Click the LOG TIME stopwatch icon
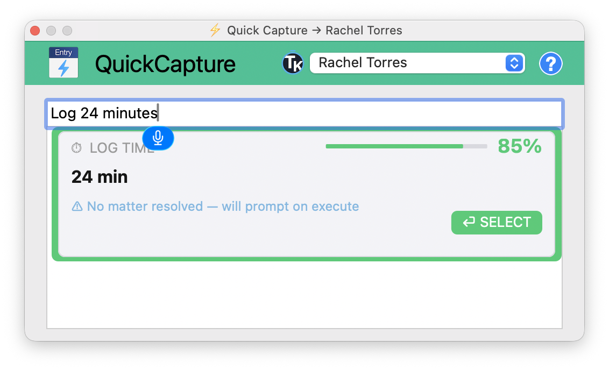609x370 pixels. (x=76, y=147)
